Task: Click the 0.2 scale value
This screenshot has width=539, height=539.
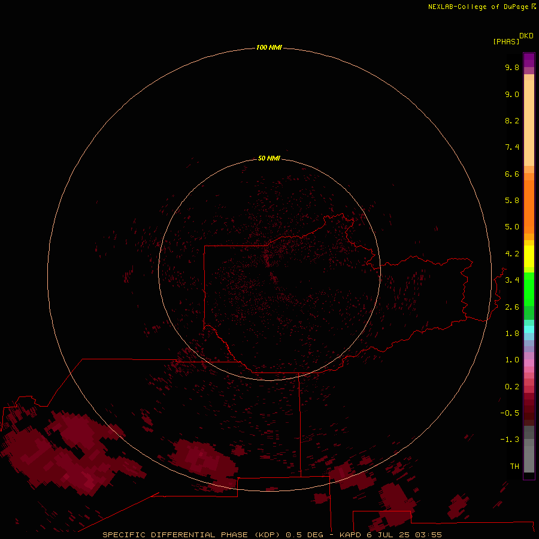Action: (512, 387)
